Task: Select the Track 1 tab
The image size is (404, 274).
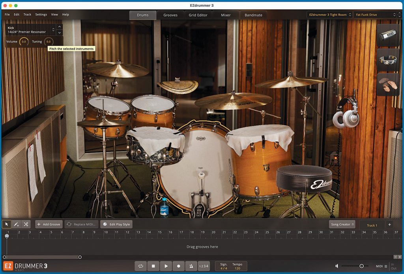Action: point(372,225)
